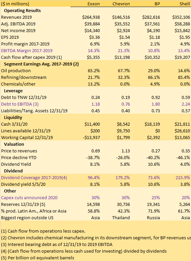Click the EBITDA Margin 2017-2019 row label
This screenshot has height=261, width=191.
click(x=27, y=50)
